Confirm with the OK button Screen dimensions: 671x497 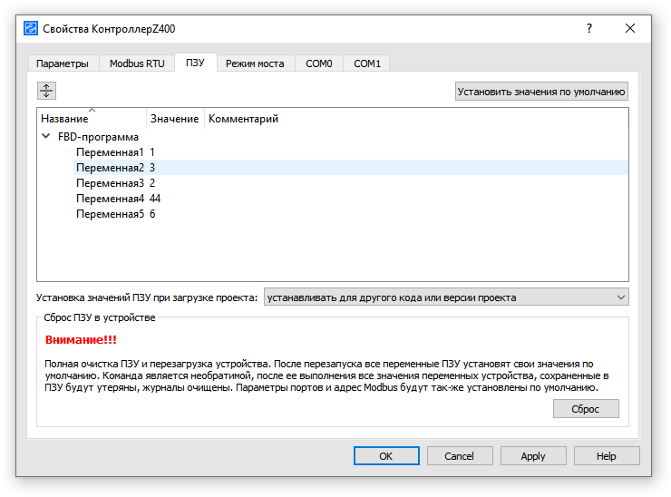tap(386, 456)
